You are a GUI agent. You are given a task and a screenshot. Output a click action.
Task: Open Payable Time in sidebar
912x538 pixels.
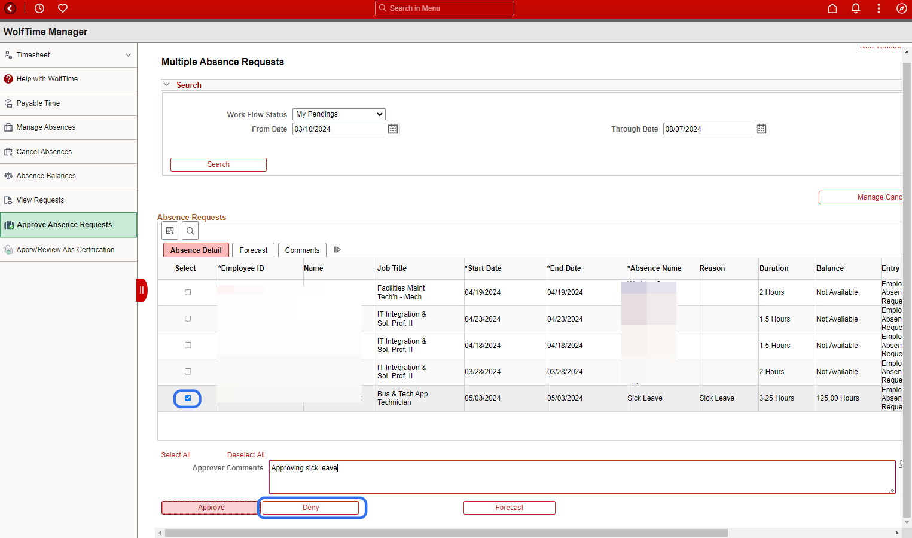[x=69, y=103]
